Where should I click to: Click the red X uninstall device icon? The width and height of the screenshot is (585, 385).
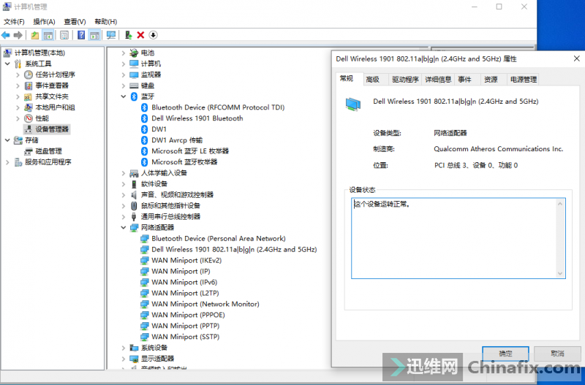tap(140, 35)
